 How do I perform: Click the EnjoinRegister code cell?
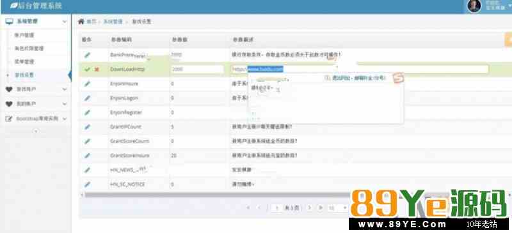click(x=125, y=112)
